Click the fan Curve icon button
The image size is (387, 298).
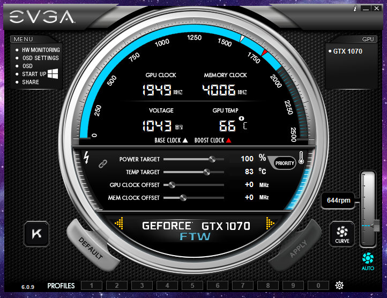[342, 234]
